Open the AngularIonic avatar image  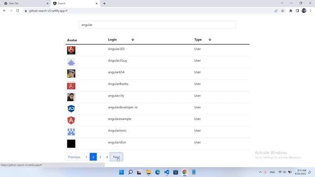[71, 132]
